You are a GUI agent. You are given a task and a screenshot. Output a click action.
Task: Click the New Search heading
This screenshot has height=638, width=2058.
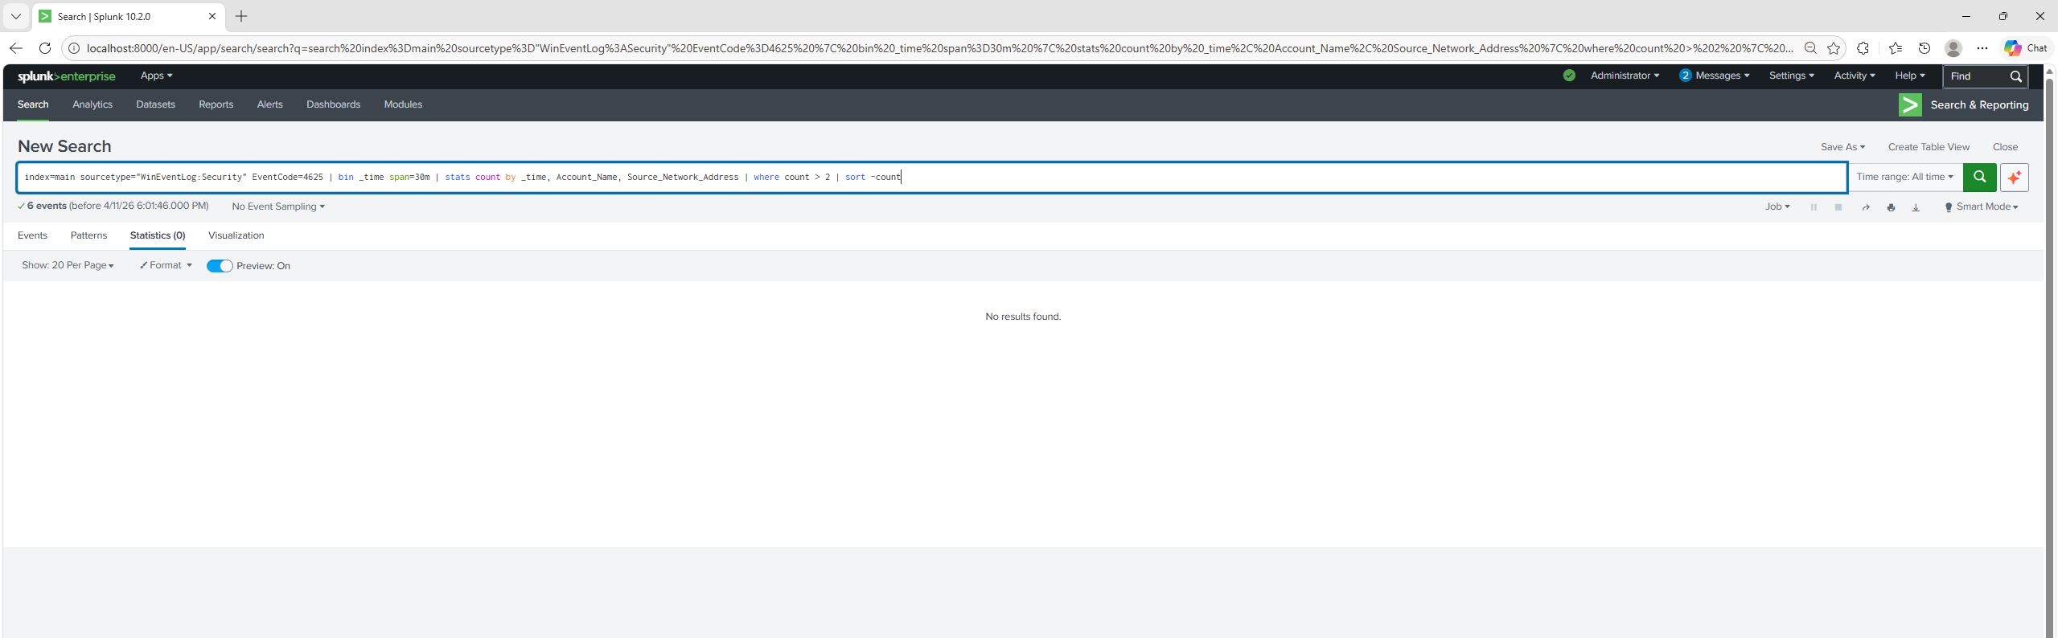pos(64,146)
